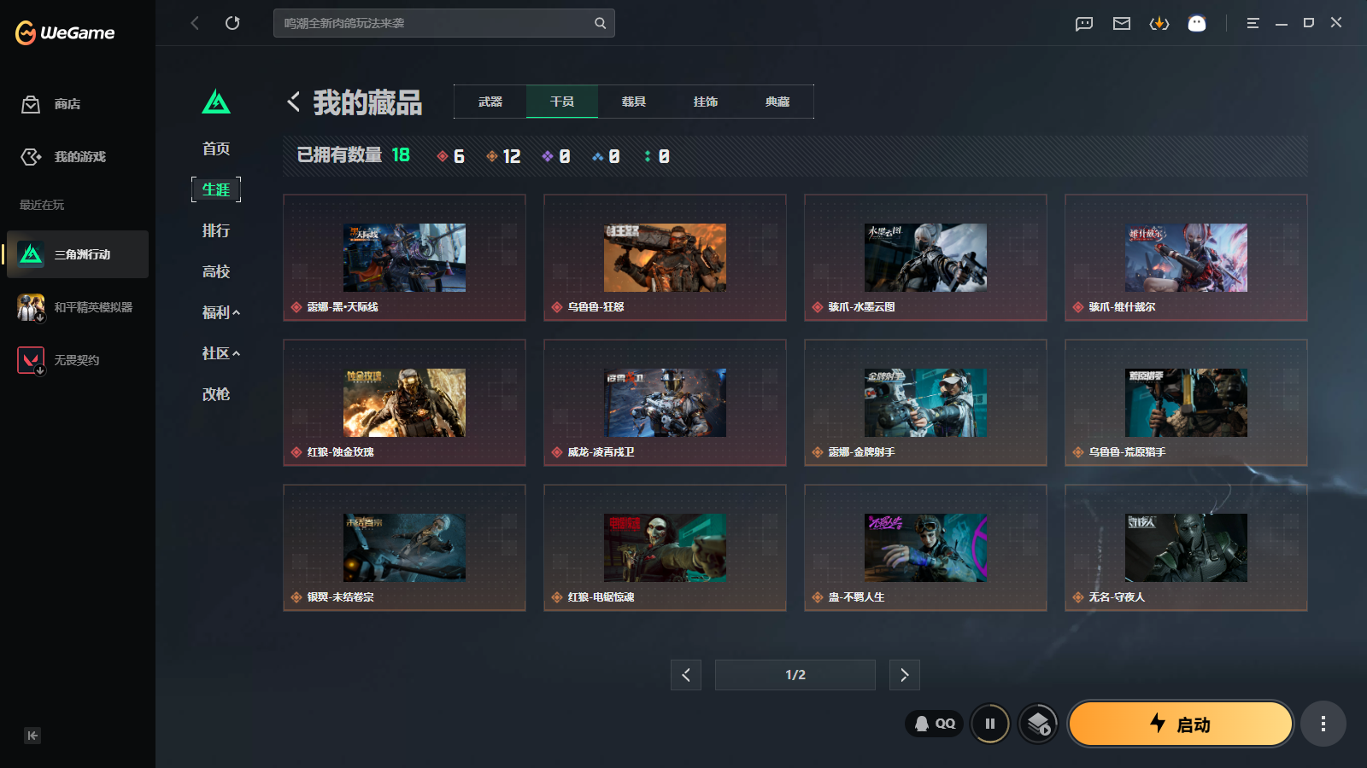Go back from 我的藏品 page

(293, 102)
